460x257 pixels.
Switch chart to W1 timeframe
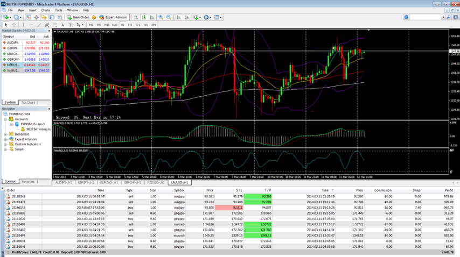coord(146,25)
